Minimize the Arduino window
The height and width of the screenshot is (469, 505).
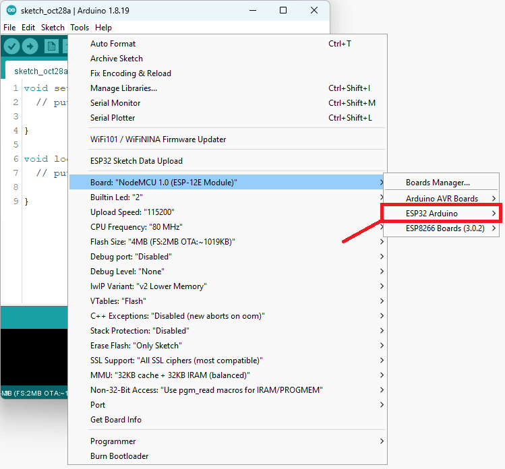pos(253,10)
